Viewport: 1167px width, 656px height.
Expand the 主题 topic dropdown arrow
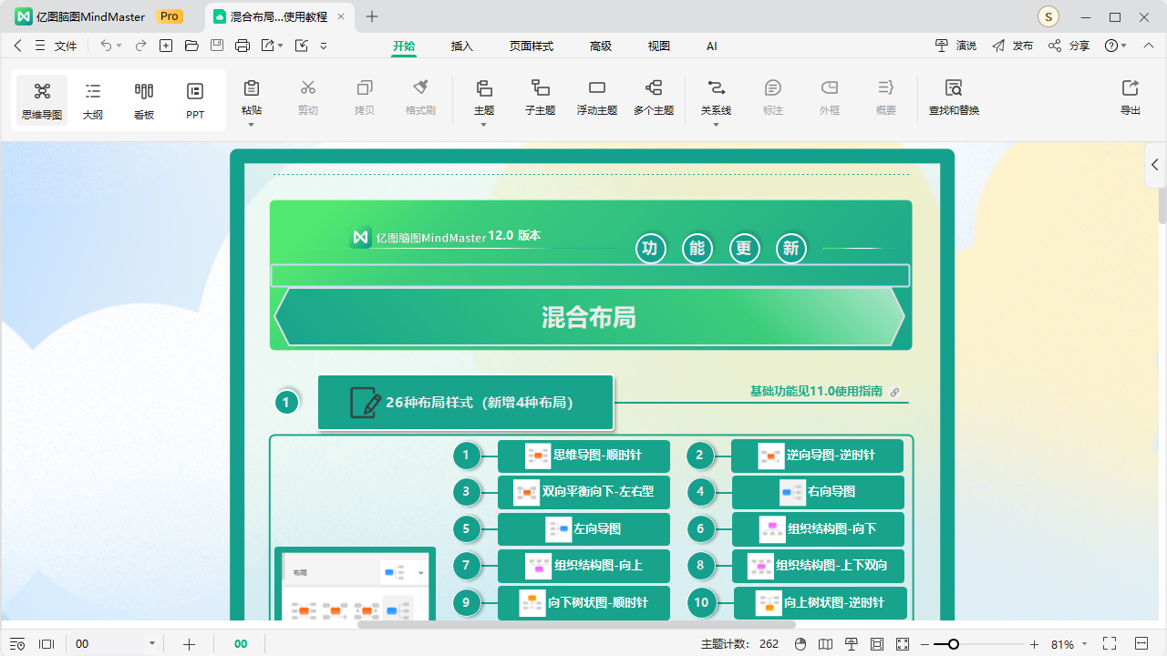(484, 124)
